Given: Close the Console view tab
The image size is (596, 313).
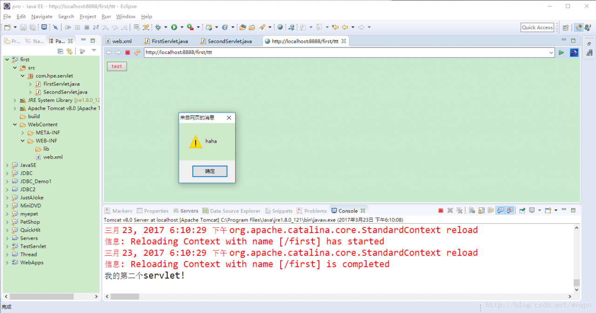Looking at the screenshot, I should tap(363, 211).
